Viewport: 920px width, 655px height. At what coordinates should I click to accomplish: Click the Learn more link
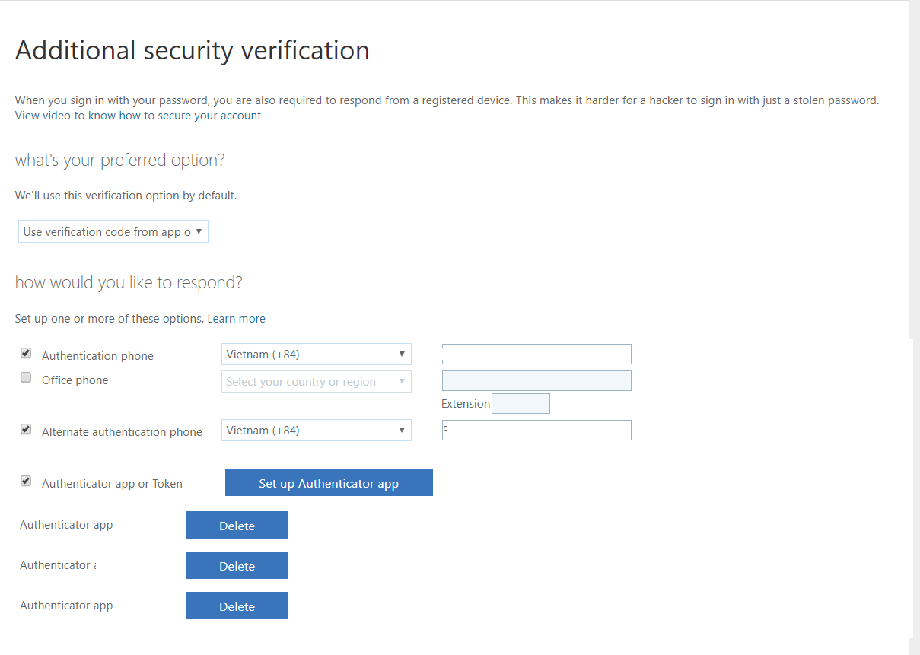point(237,318)
